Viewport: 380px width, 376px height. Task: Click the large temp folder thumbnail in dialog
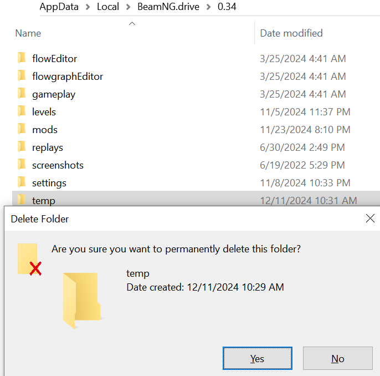click(x=82, y=301)
